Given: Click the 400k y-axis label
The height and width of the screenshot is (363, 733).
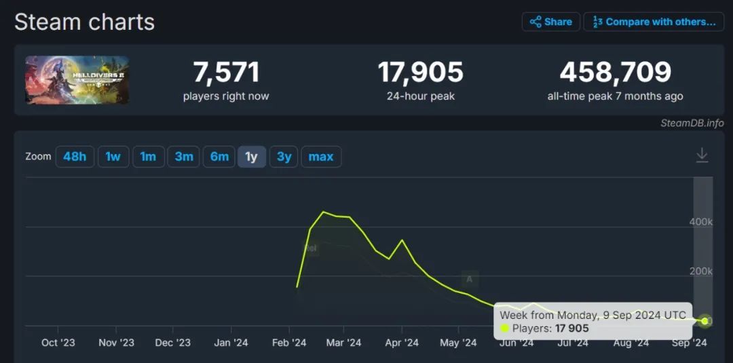Looking at the screenshot, I should tap(700, 222).
